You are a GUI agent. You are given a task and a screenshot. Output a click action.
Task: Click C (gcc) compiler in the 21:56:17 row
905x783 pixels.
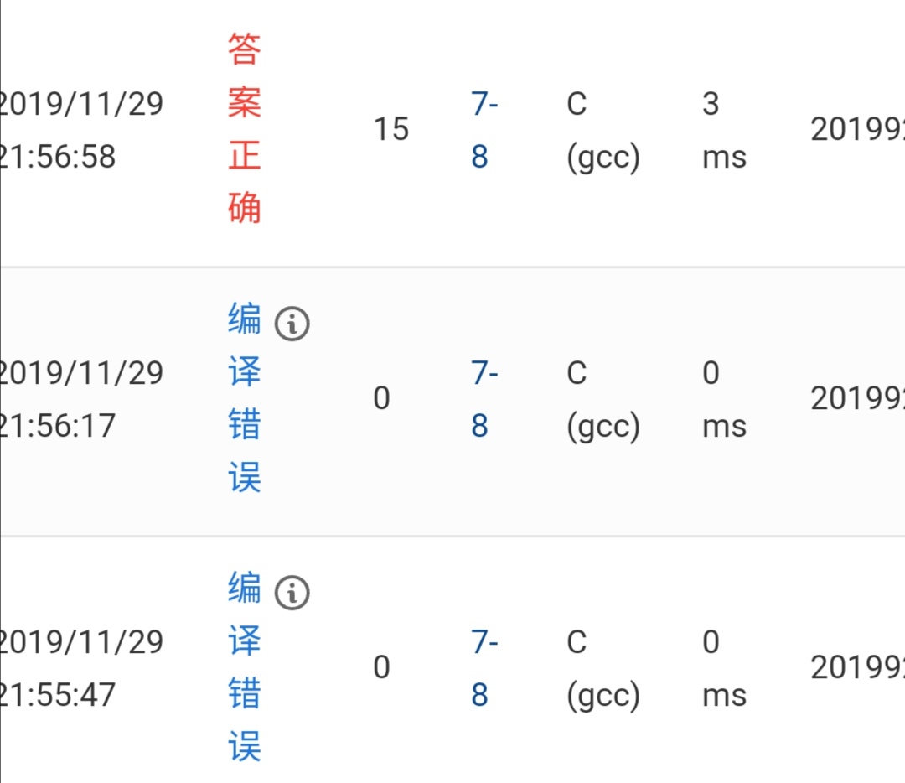602,399
